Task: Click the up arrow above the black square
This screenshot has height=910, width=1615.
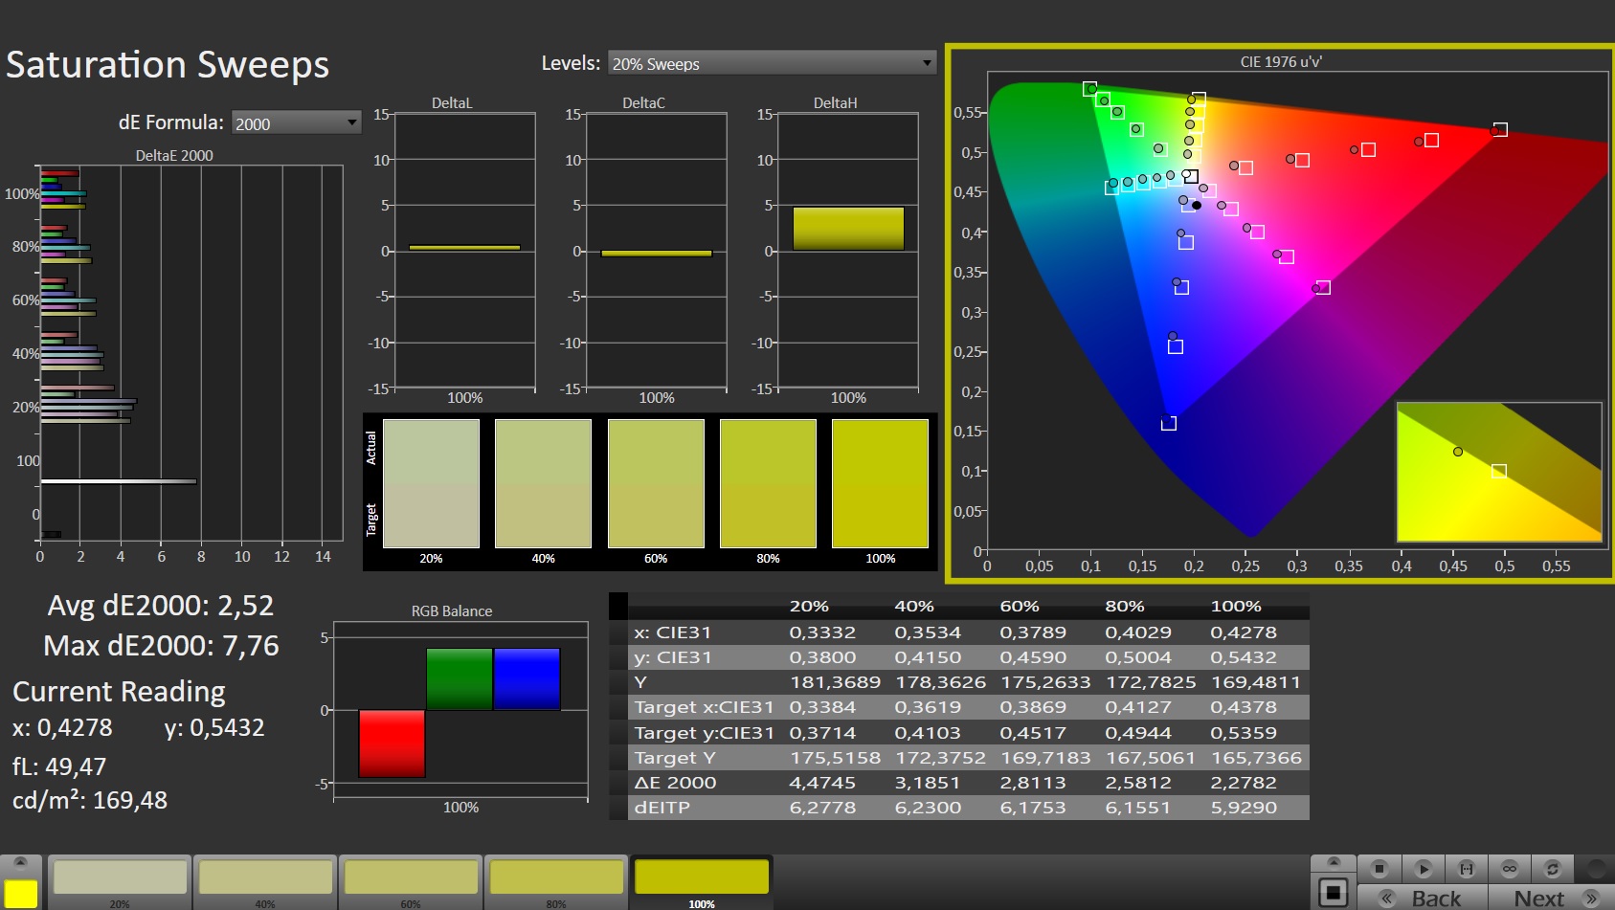Action: pyautogui.click(x=1333, y=863)
